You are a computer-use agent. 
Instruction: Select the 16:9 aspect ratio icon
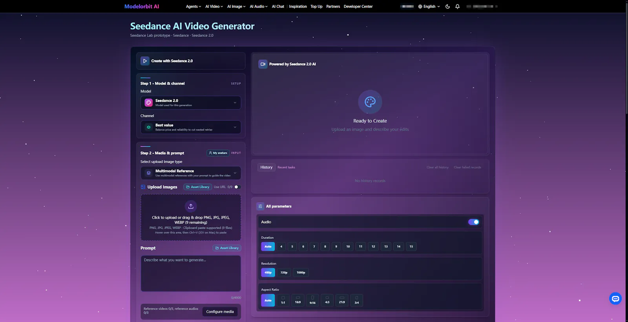(x=298, y=300)
